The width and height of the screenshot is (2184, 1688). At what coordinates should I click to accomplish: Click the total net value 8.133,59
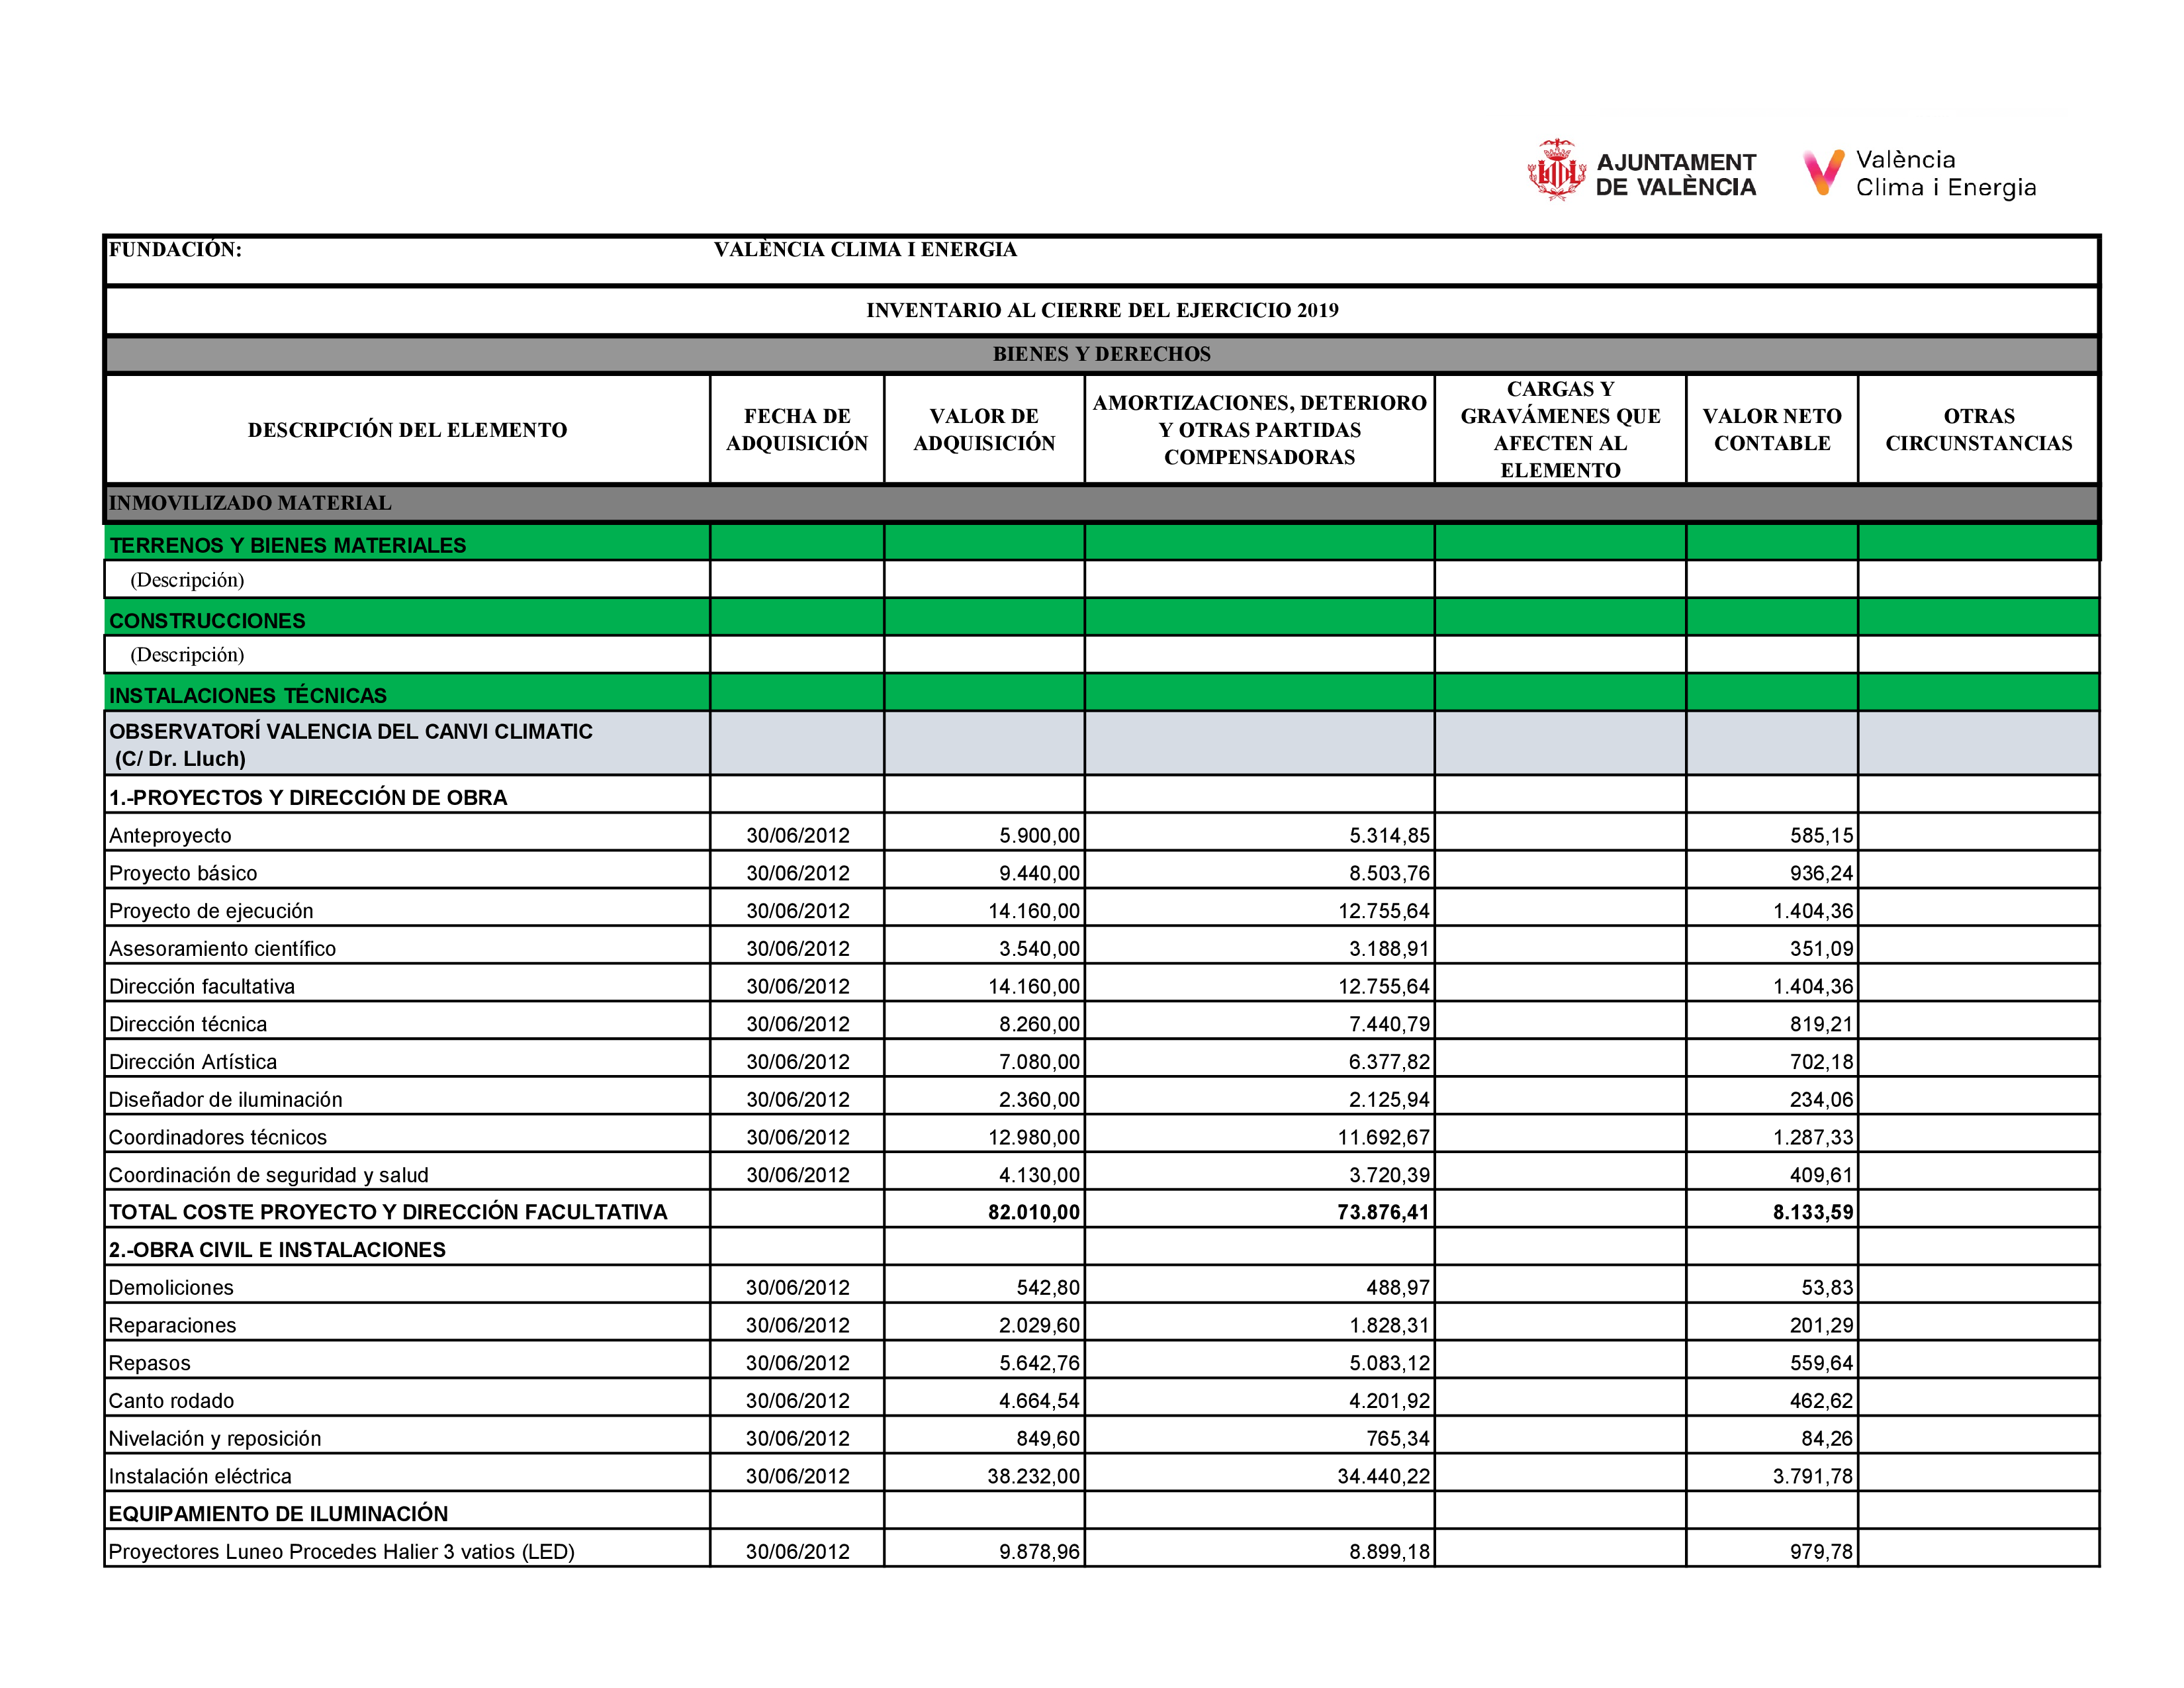(x=1813, y=1212)
